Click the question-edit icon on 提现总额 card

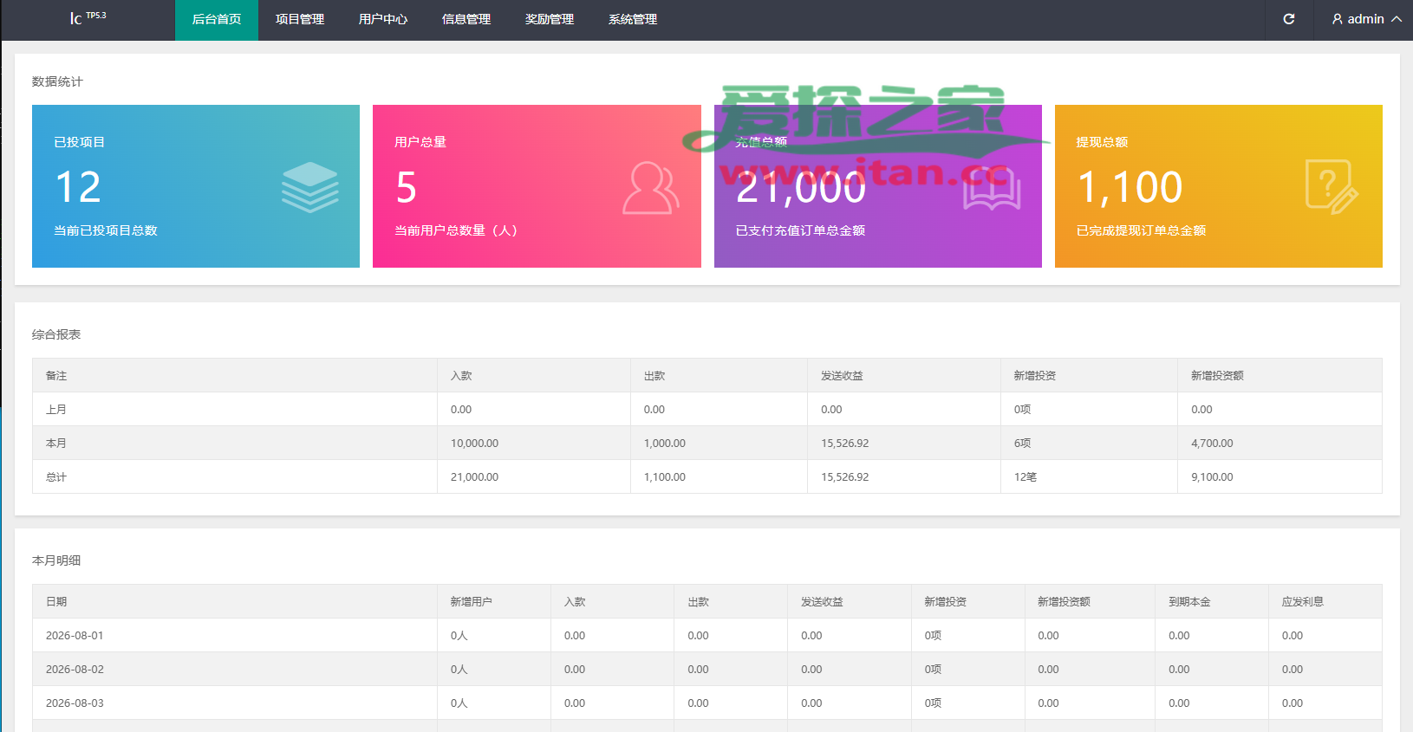1332,187
